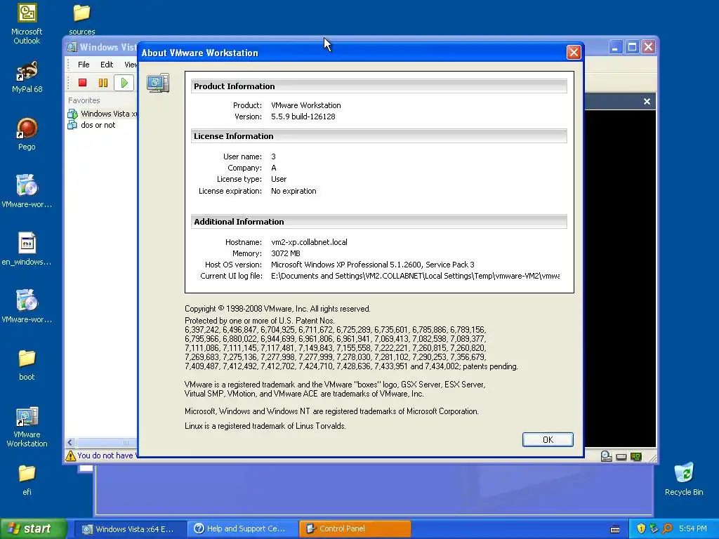
Task: Click the Current UI log file path
Action: (415, 276)
